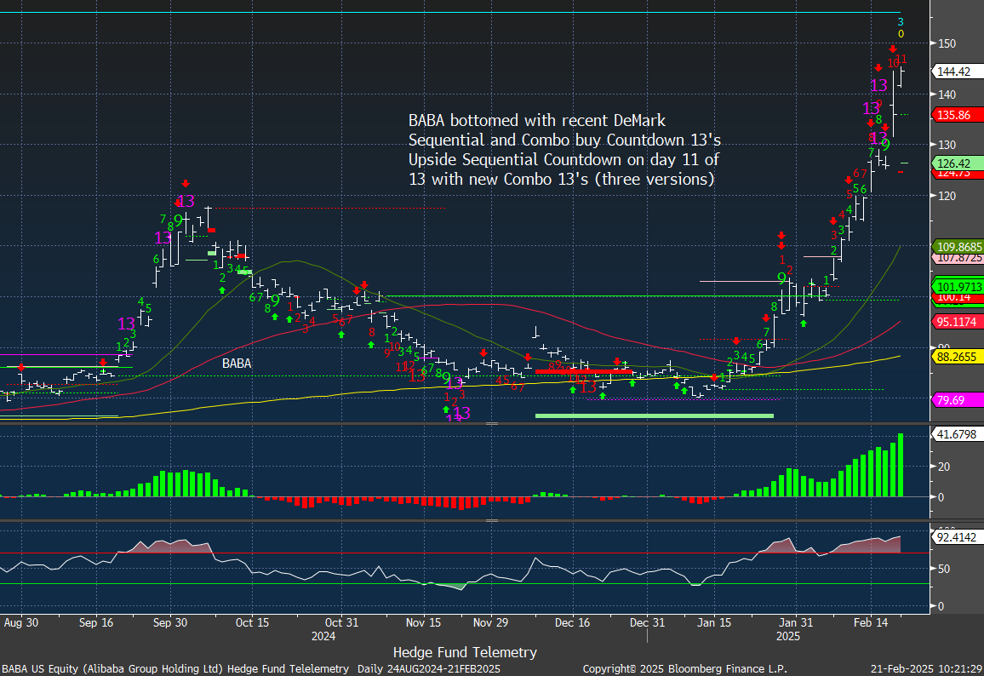Select the Jan 15 date label
984x676 pixels.
(714, 622)
